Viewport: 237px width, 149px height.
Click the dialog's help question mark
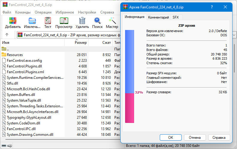[212, 7]
